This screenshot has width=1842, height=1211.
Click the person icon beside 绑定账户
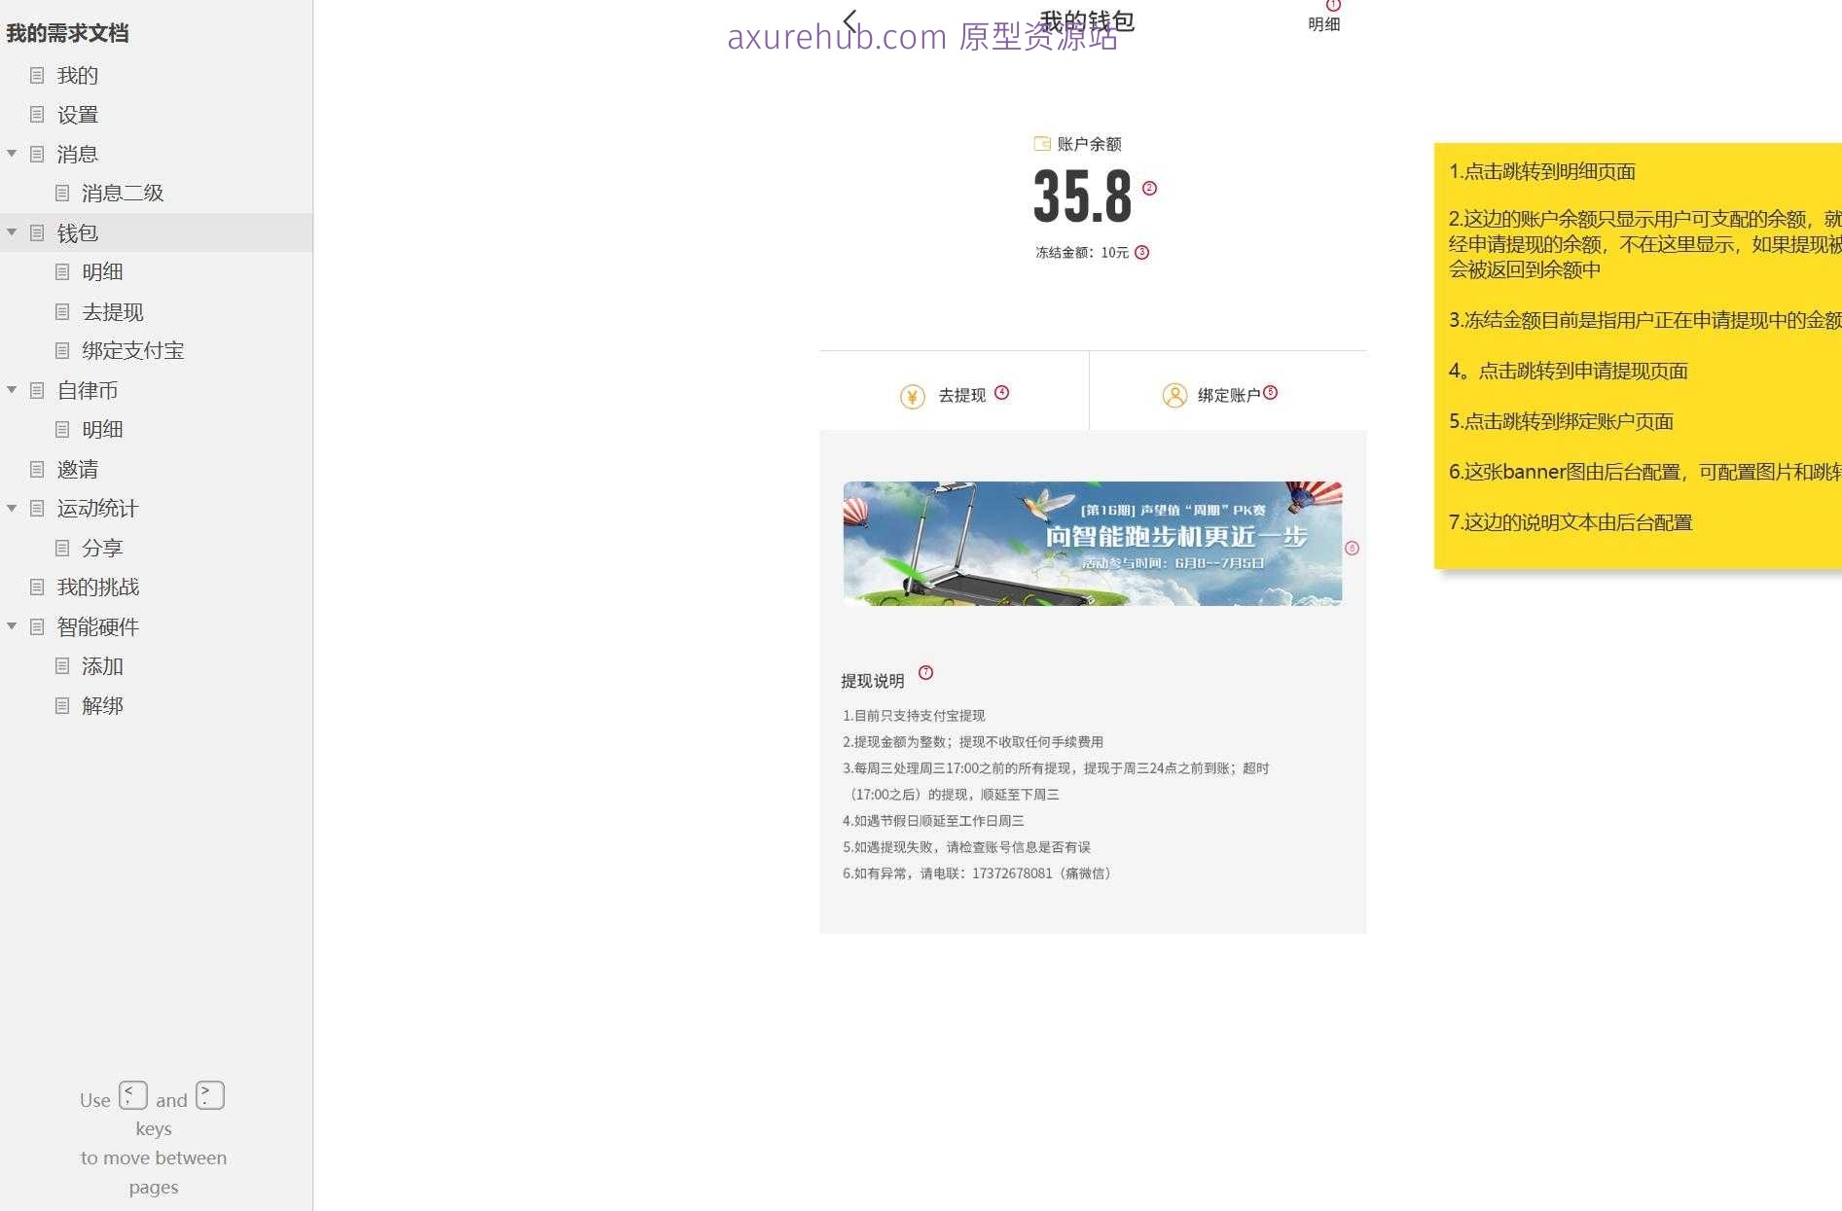(1174, 396)
